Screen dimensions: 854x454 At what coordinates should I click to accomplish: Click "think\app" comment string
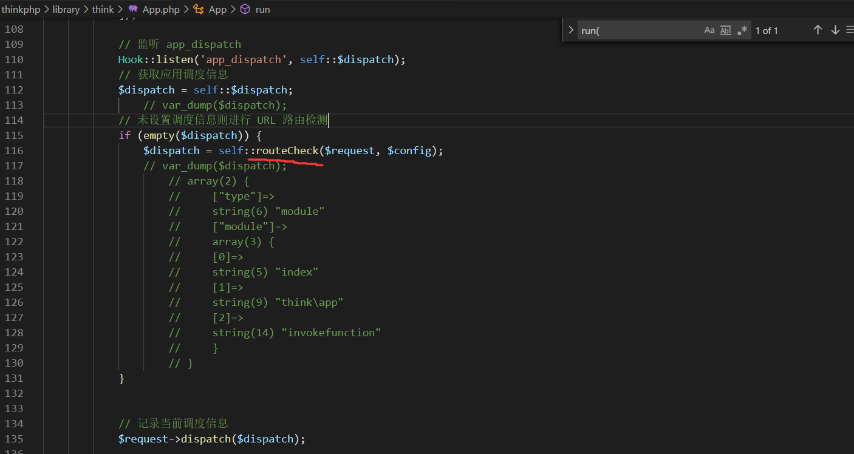(309, 302)
